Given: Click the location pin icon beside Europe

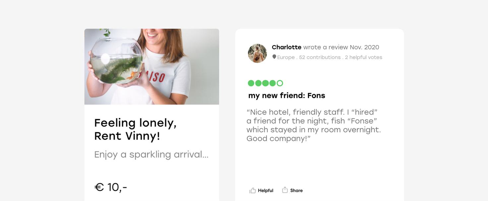Looking at the screenshot, I should click(274, 57).
